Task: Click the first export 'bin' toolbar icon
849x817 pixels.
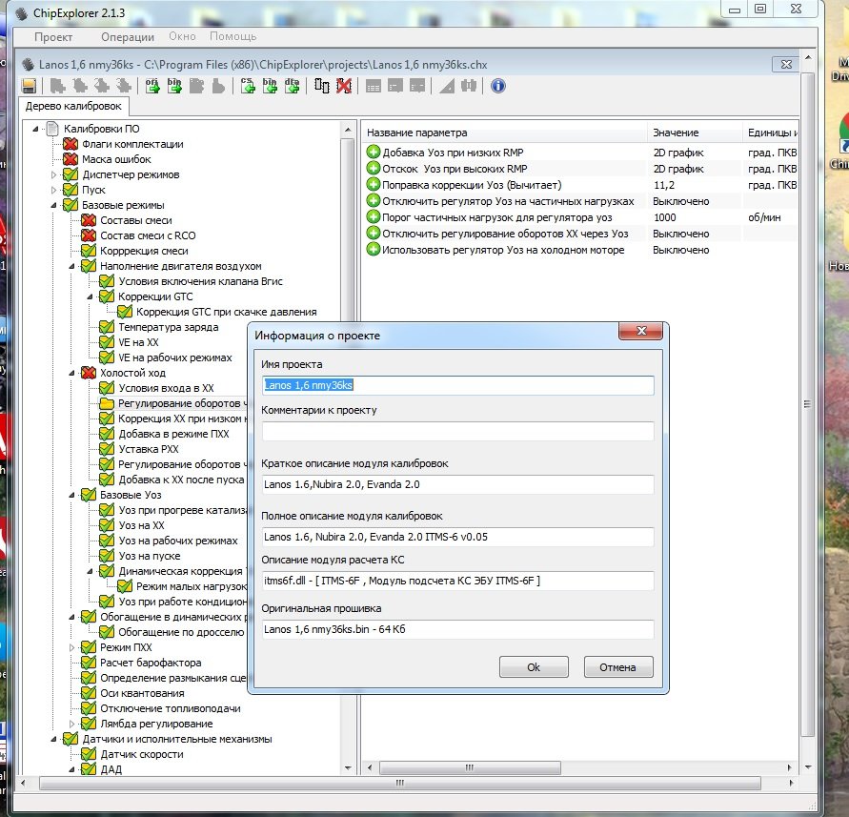Action: pyautogui.click(x=174, y=86)
